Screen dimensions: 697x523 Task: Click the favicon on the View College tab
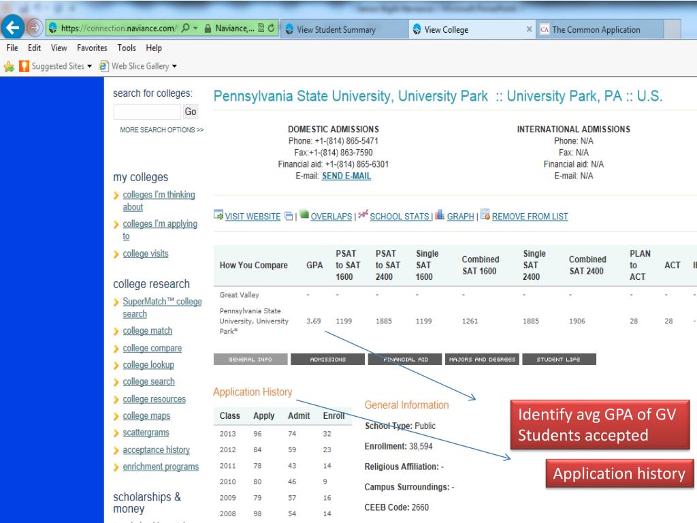point(417,29)
